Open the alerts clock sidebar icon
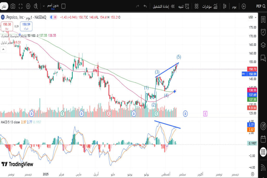 click(x=263, y=32)
